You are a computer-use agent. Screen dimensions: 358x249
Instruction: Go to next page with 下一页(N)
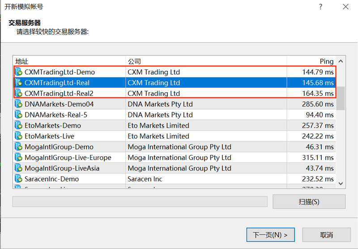[x=270, y=235]
